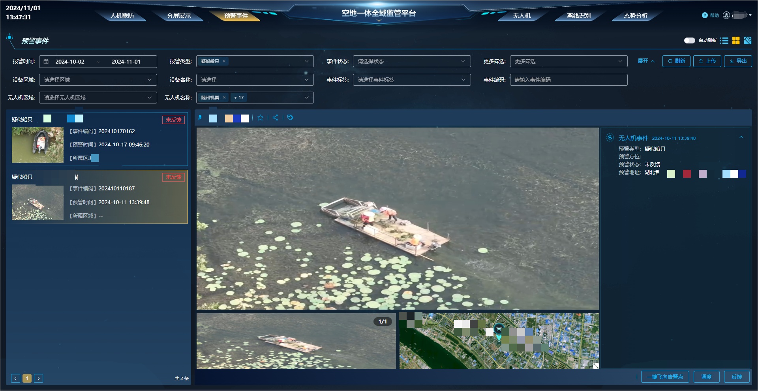Select the event thumbnail 202410170162
This screenshot has height=391, width=758.
tap(38, 145)
